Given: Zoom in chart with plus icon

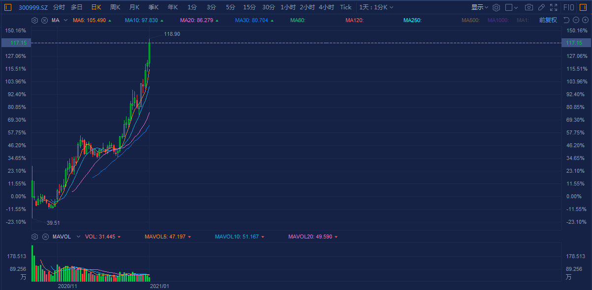Looking at the screenshot, I should pyautogui.click(x=586, y=20).
